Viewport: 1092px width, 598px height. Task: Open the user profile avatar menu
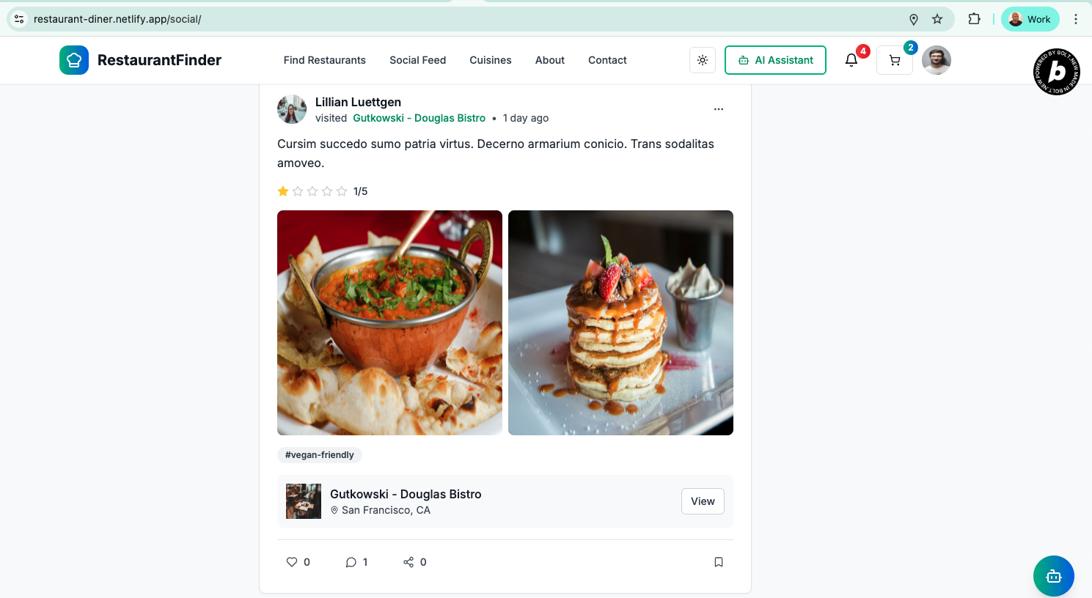click(937, 60)
